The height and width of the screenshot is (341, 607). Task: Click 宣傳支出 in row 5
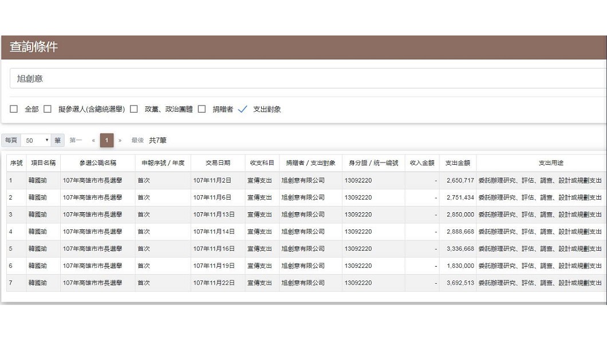point(260,248)
